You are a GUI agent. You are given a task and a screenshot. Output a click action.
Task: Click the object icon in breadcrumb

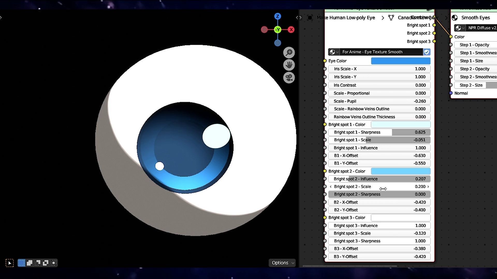[310, 18]
